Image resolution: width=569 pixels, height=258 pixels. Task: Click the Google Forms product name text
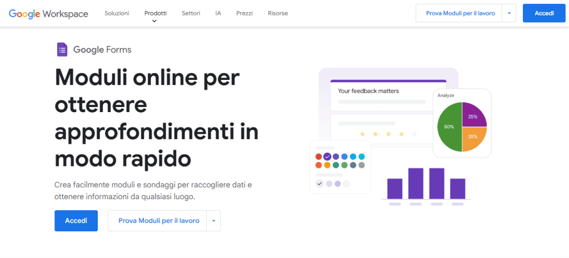pyautogui.click(x=102, y=49)
